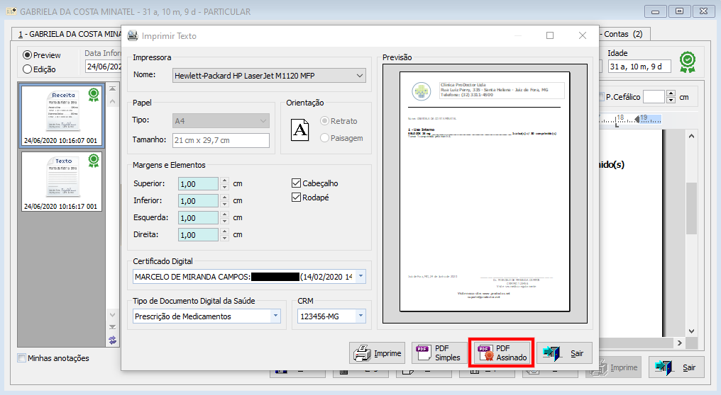Select the Retrato orientation option
The image size is (721, 395).
[x=324, y=120]
